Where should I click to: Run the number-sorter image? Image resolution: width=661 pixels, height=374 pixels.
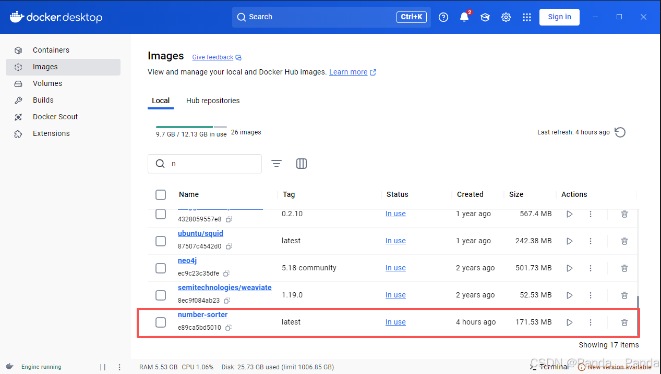[x=570, y=322]
